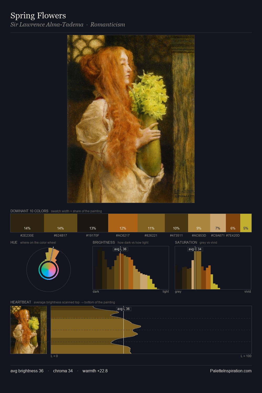Click the 'dark' brightness axis label

[x=96, y=291]
